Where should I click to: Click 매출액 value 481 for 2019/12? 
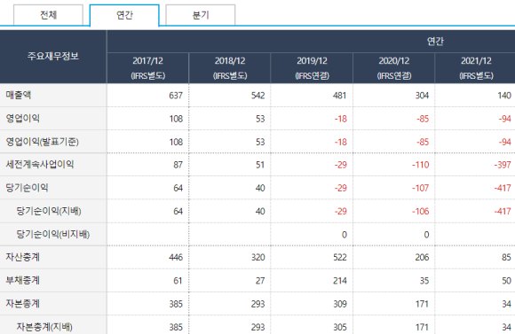(339, 96)
